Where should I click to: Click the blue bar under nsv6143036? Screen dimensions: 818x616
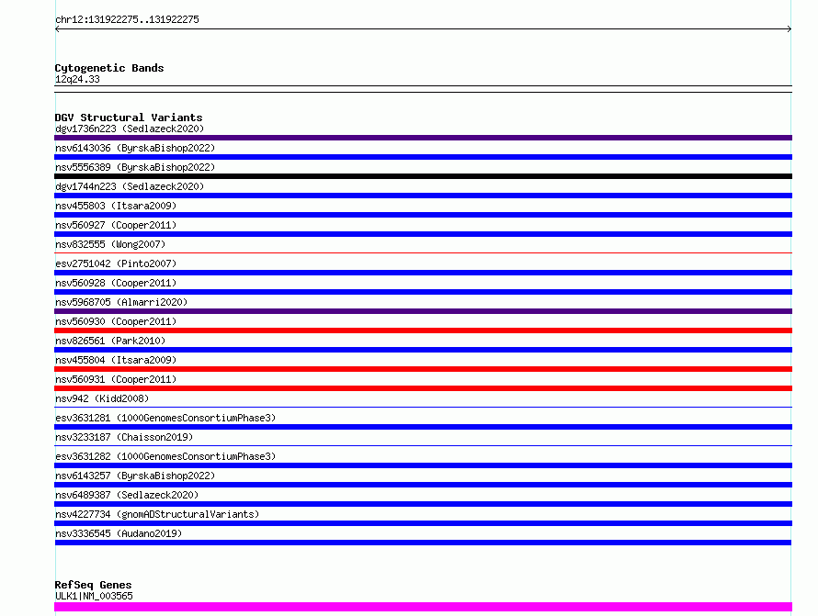point(423,157)
